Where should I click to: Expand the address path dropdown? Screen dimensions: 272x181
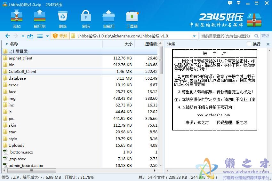(x=194, y=36)
